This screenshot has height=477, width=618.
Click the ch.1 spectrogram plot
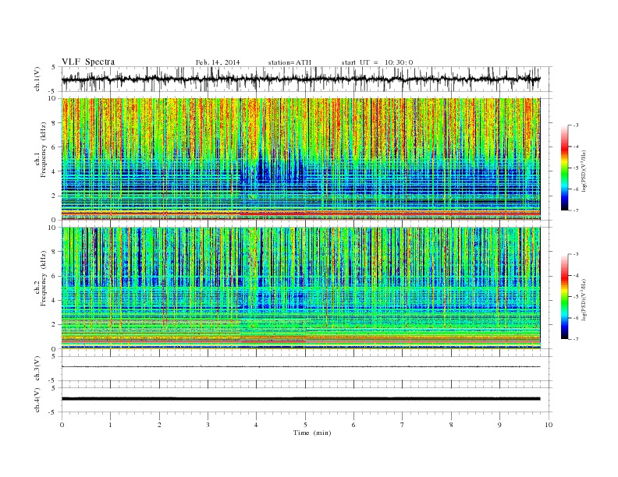300,159
